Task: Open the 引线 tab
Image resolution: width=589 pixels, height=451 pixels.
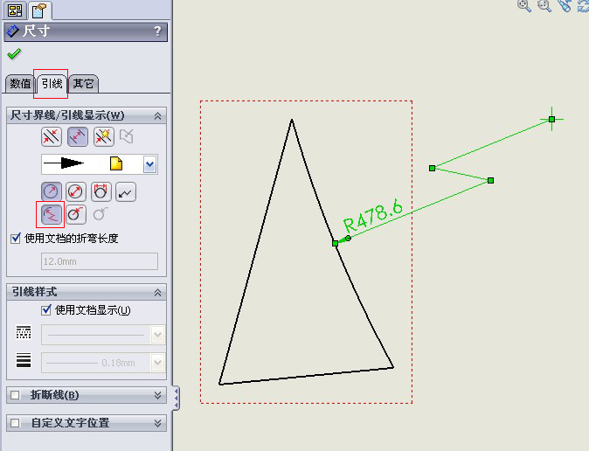Action: coord(52,83)
